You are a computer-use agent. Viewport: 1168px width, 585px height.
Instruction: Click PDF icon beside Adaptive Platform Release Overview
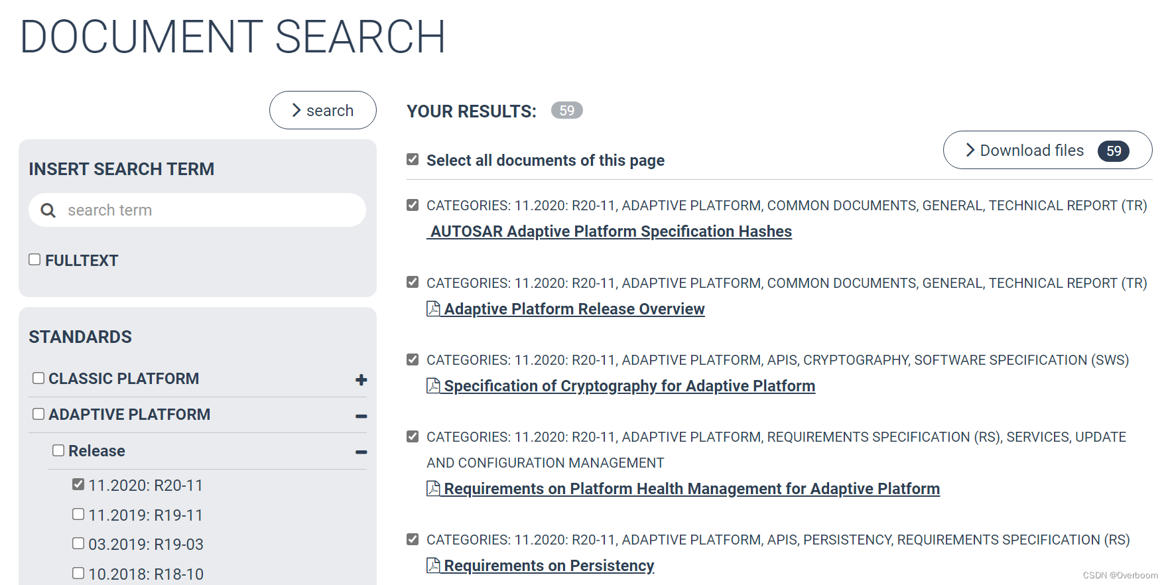pyautogui.click(x=433, y=308)
